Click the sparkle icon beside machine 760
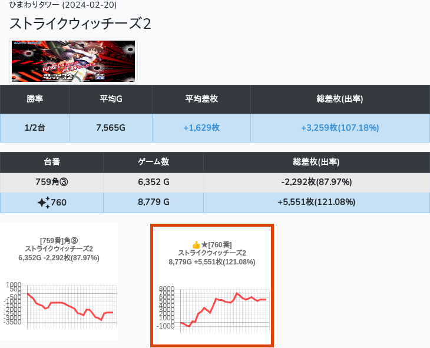 44,203
